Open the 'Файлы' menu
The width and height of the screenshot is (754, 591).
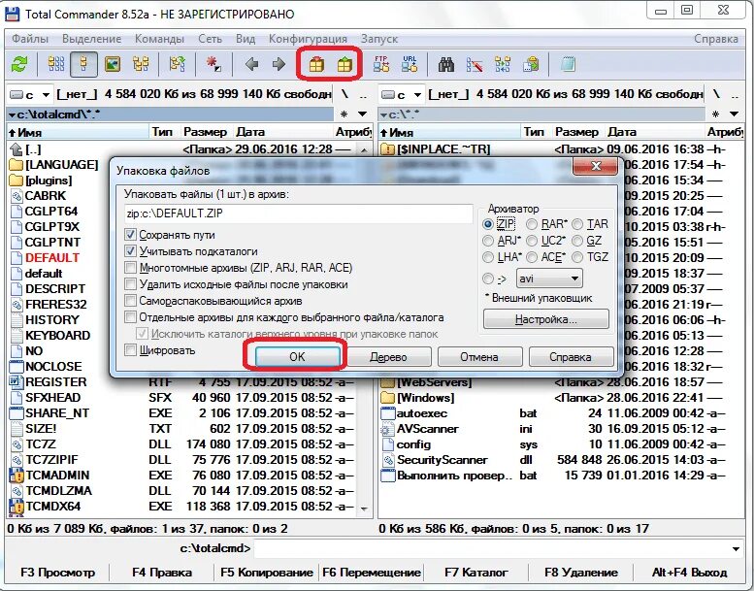30,39
